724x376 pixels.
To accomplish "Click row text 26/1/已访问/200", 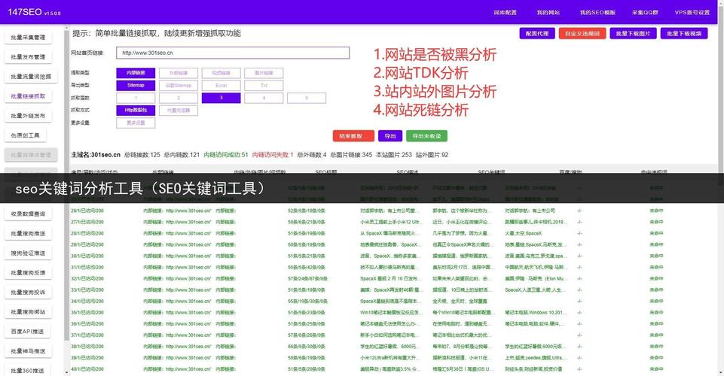I will (87, 211).
